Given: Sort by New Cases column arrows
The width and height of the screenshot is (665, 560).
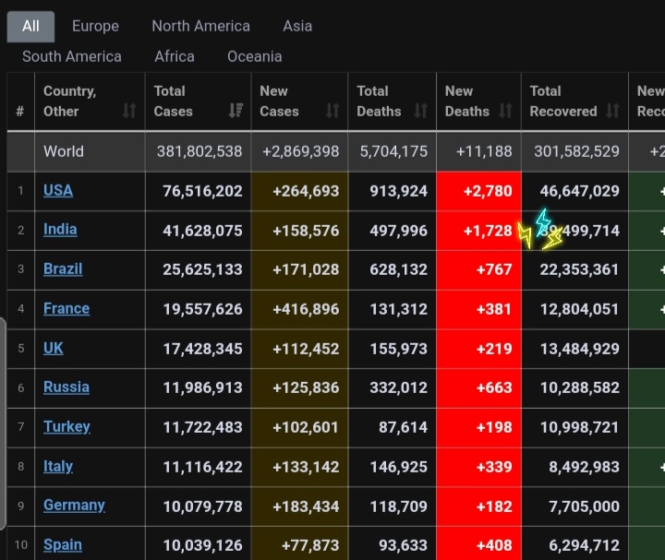Looking at the screenshot, I should coord(332,111).
